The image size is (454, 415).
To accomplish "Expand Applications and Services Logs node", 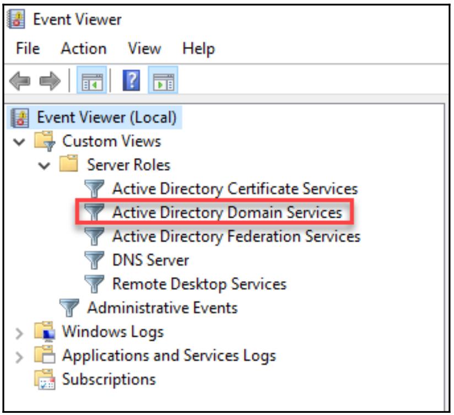I will point(20,357).
